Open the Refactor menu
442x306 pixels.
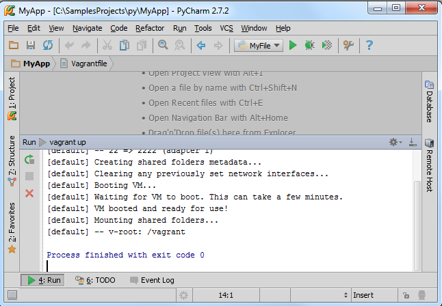tap(150, 28)
